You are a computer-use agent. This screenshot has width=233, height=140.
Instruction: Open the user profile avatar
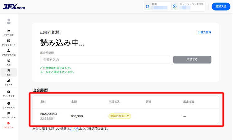9,21
